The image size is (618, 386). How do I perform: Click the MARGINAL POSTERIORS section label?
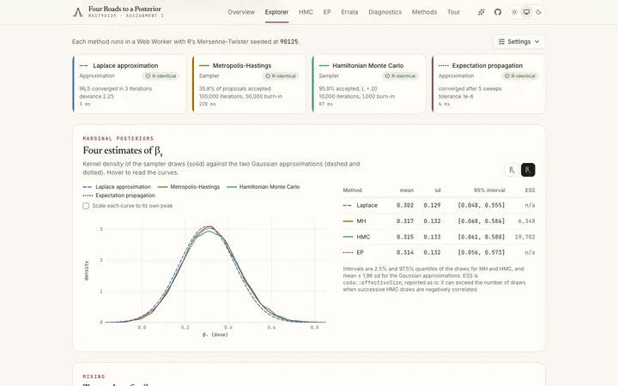coord(118,139)
